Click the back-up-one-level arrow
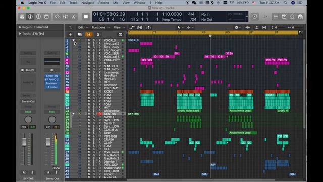323x182 pixels. tap(71, 27)
